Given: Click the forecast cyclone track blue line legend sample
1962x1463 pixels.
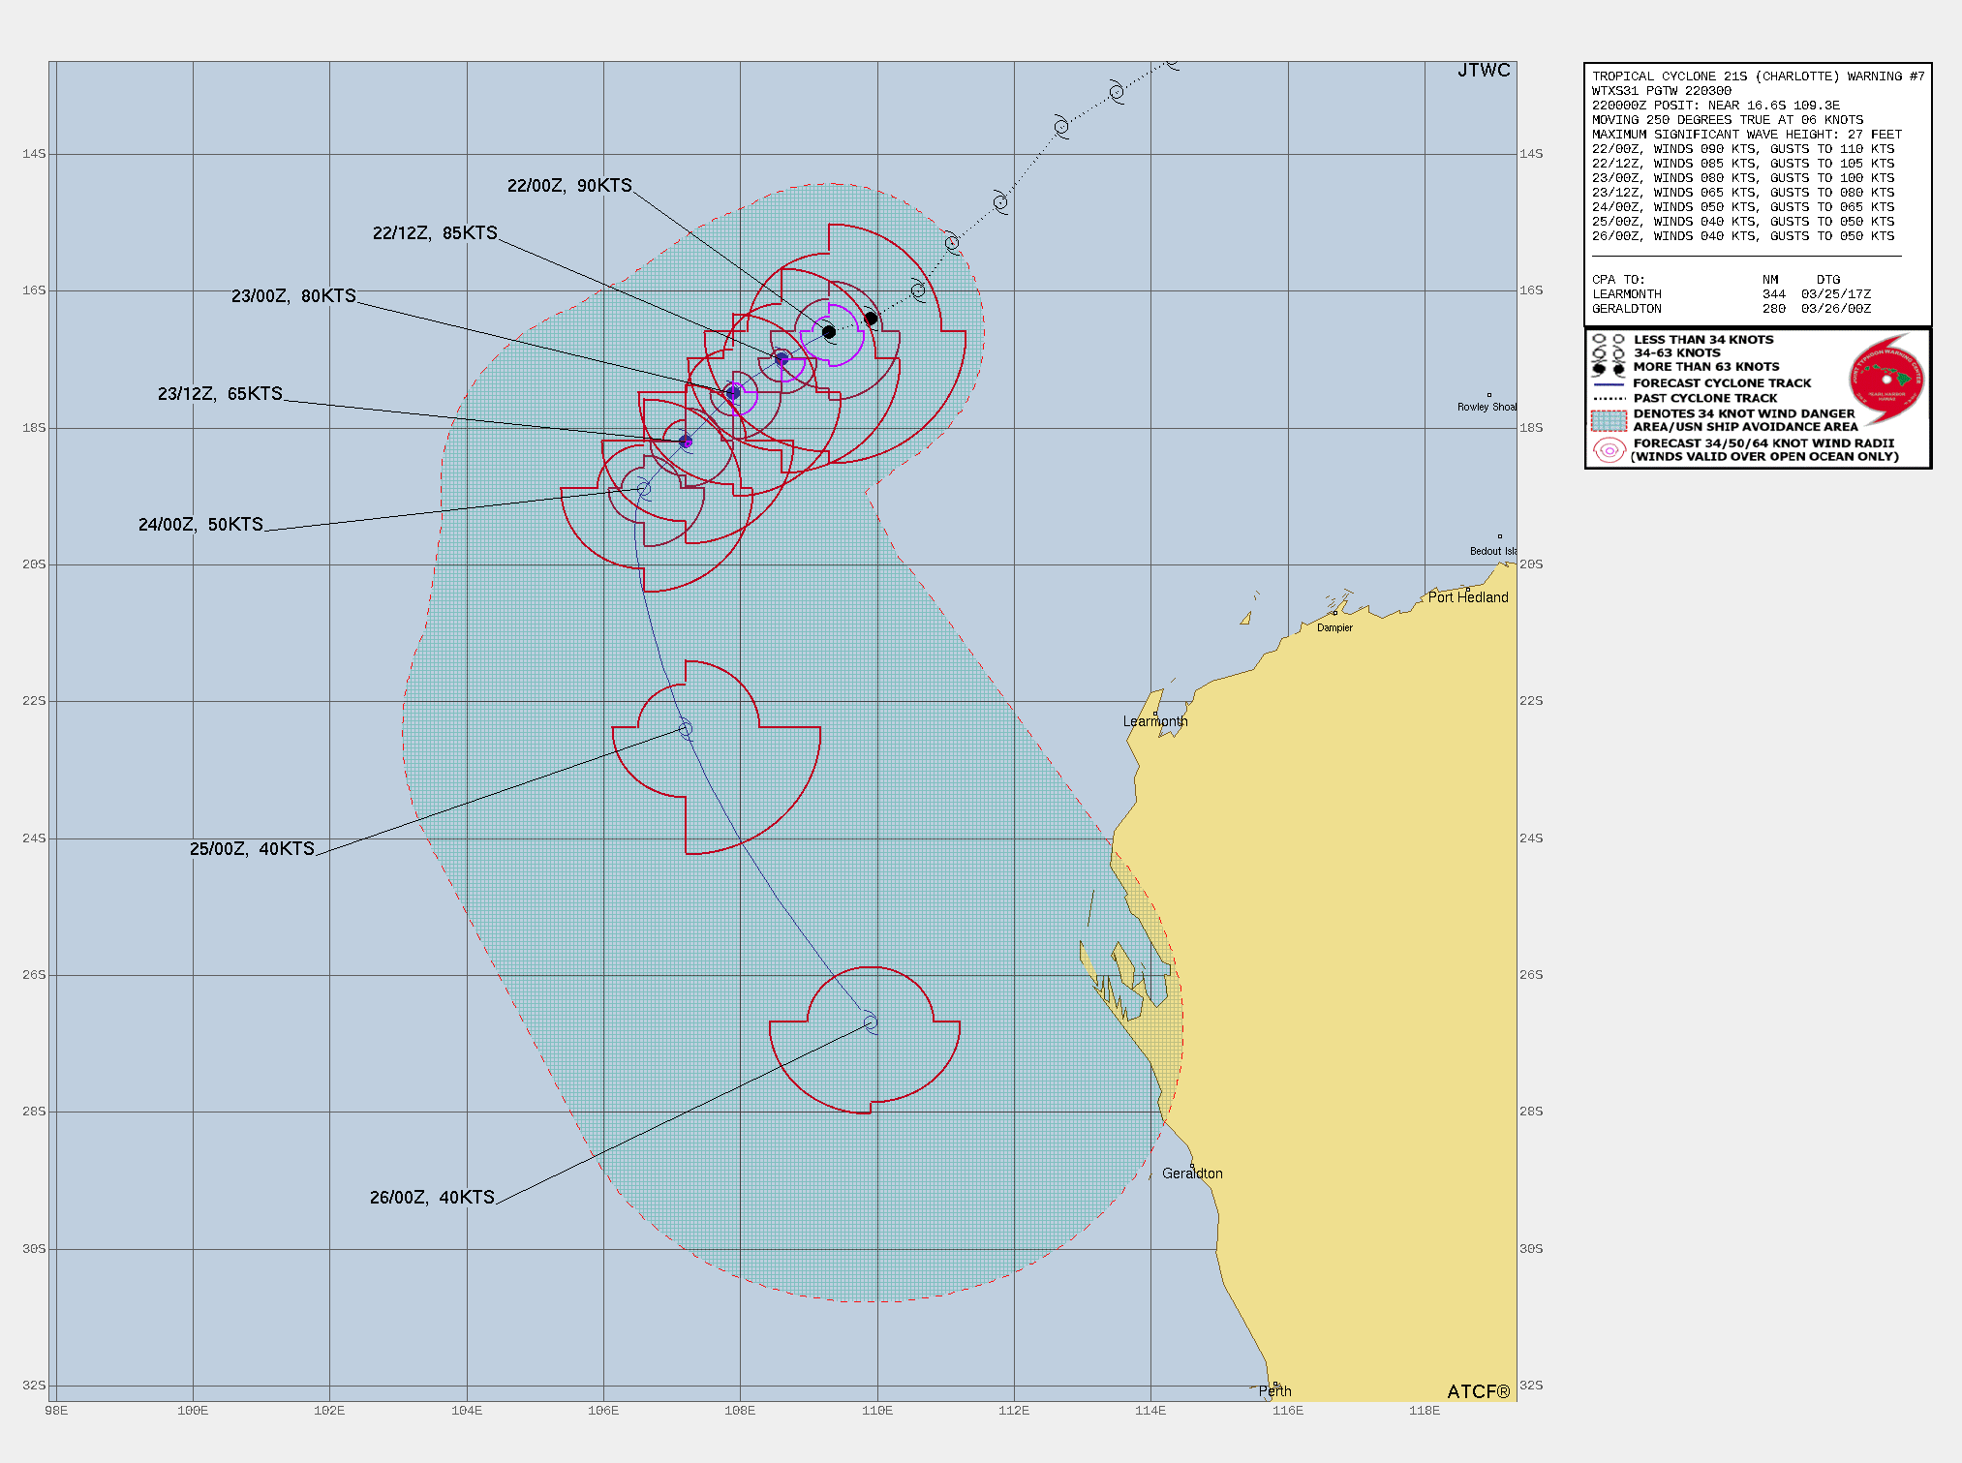Looking at the screenshot, I should [x=1609, y=383].
